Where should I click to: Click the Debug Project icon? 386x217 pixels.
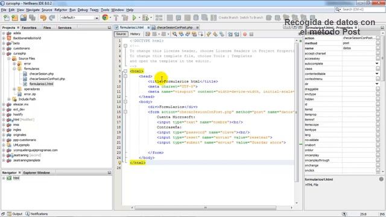tap(145, 17)
